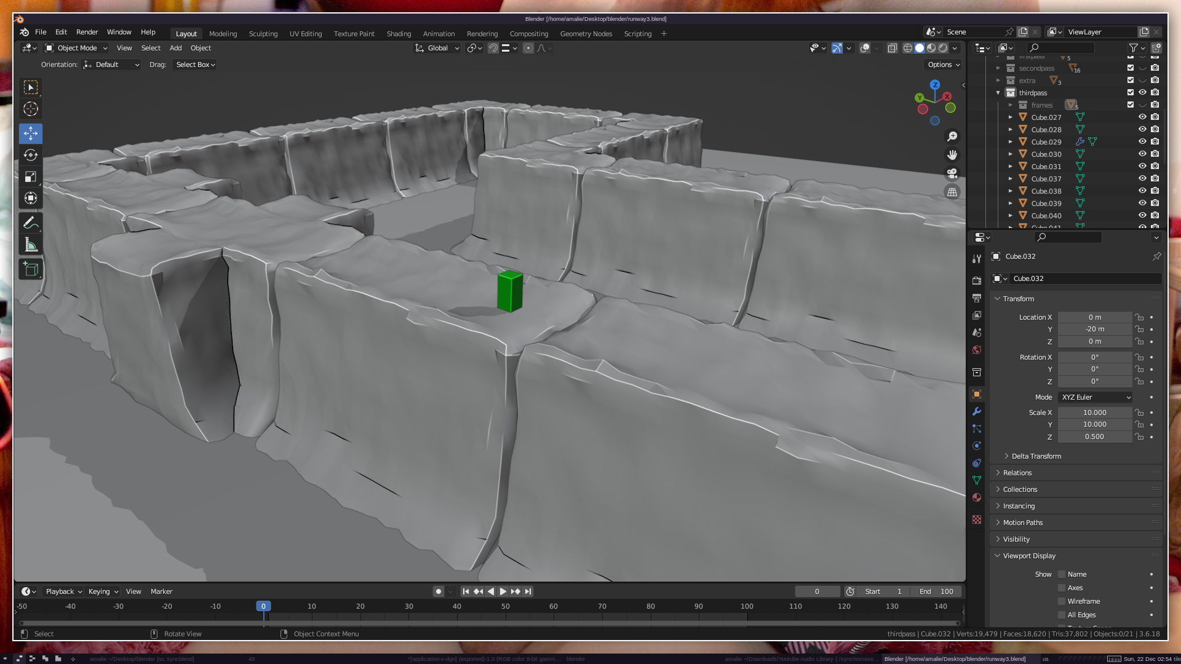1181x664 pixels.
Task: Click the zoom viewport magnifier icon
Action: (952, 136)
